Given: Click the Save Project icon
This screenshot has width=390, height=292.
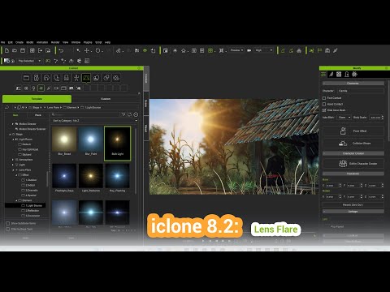Looking at the screenshot, I should point(23,50).
